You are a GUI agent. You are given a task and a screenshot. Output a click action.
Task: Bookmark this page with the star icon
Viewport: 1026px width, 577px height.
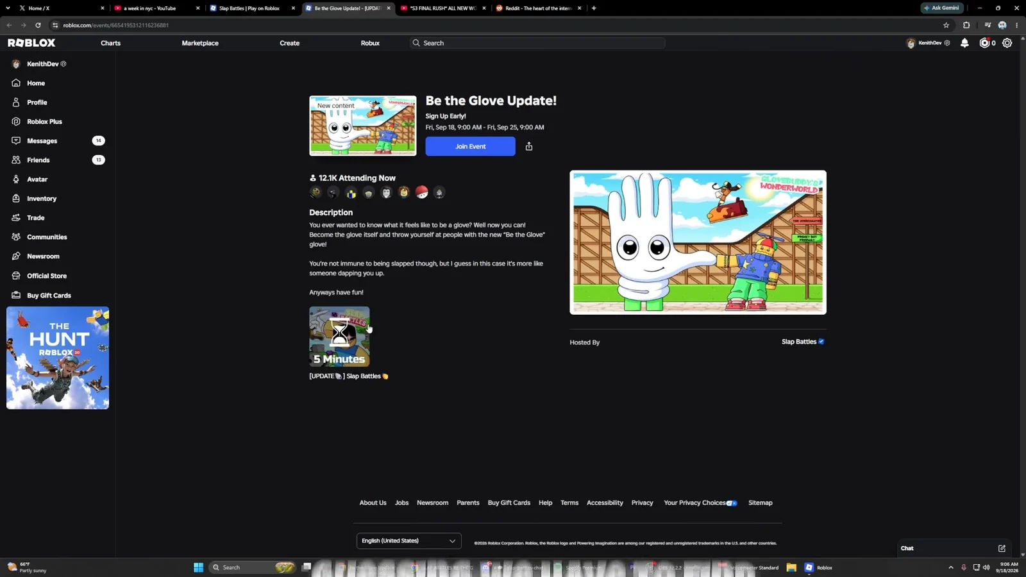[x=946, y=25]
